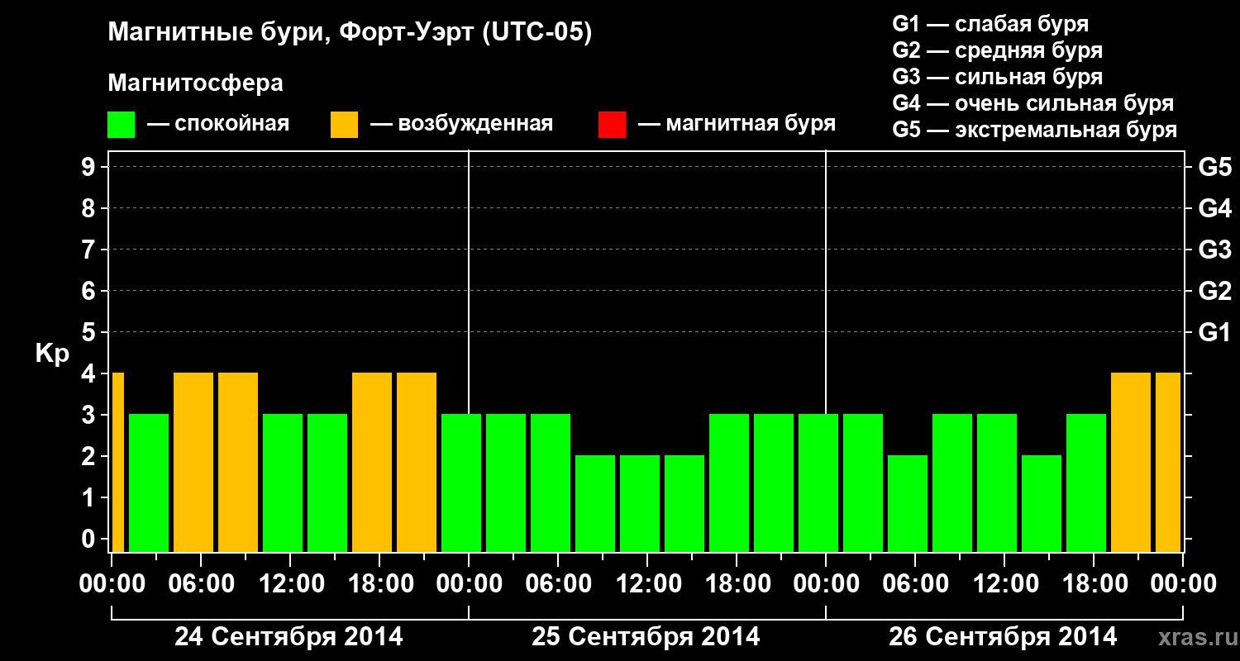Click the G5 label on the right axis
This screenshot has width=1240, height=661.
coord(1214,167)
